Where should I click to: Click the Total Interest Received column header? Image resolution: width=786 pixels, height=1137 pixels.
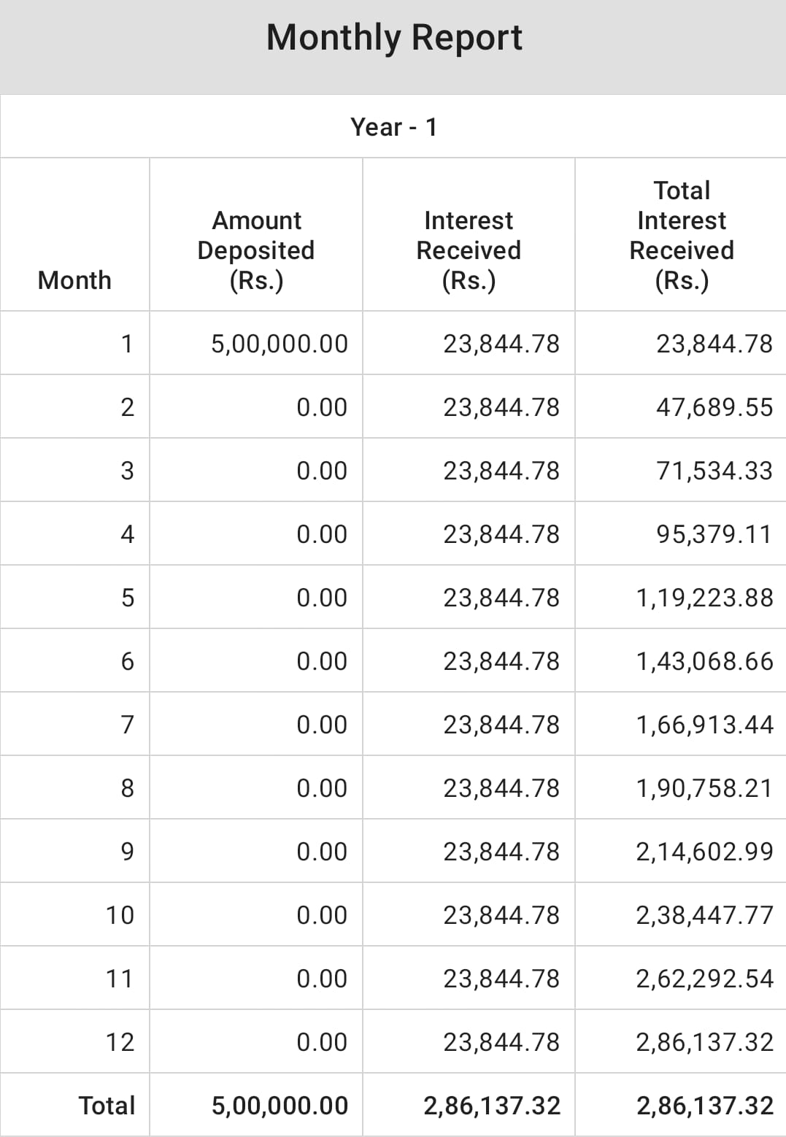coord(682,235)
